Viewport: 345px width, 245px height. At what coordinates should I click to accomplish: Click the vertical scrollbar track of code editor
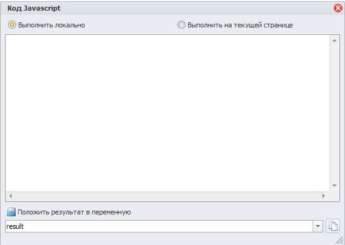pos(334,113)
